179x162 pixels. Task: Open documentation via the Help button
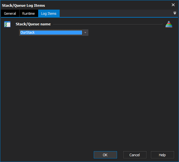(162, 155)
